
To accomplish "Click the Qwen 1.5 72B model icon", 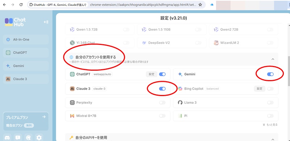I will pos(72,30).
